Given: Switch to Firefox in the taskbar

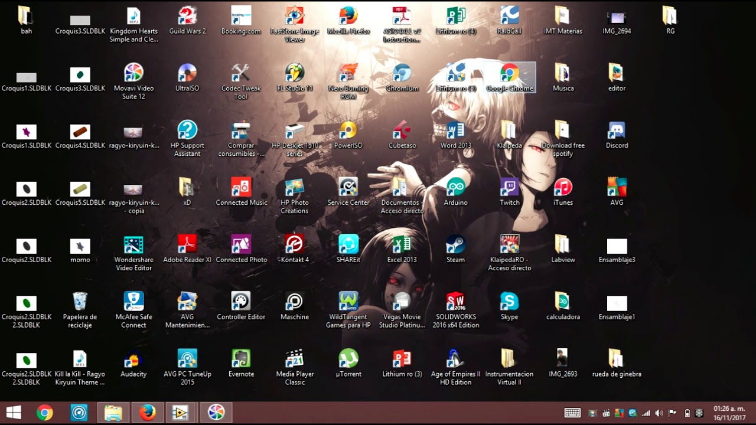Looking at the screenshot, I should (x=147, y=413).
